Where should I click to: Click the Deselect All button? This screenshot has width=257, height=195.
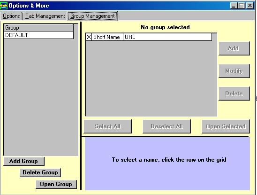click(166, 126)
